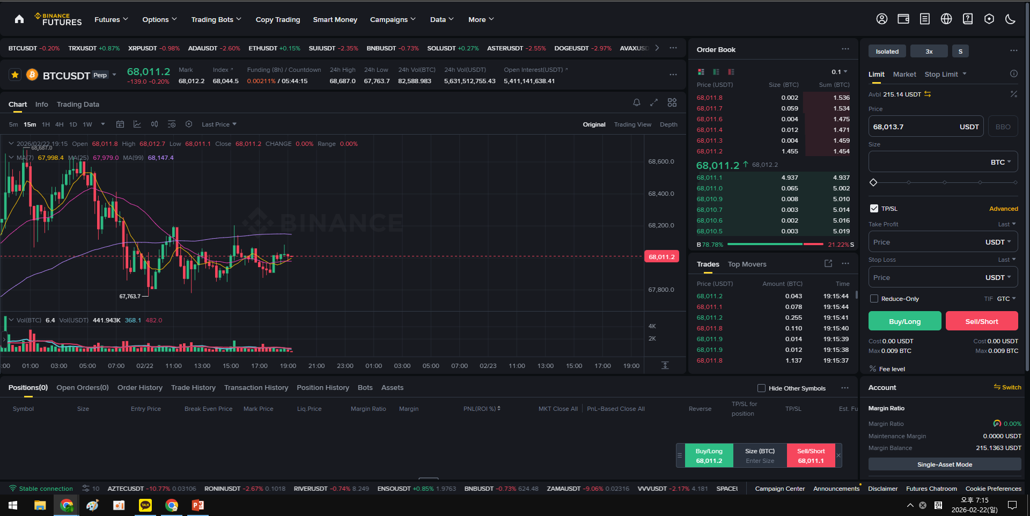The height and width of the screenshot is (516, 1030).
Task: Open the language globe icon
Action: 946,19
